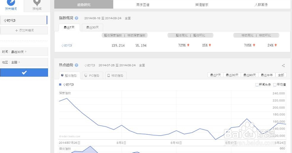Enable the 新闻头条 checkbox
This screenshot has width=292, height=153.
[x=257, y=85]
